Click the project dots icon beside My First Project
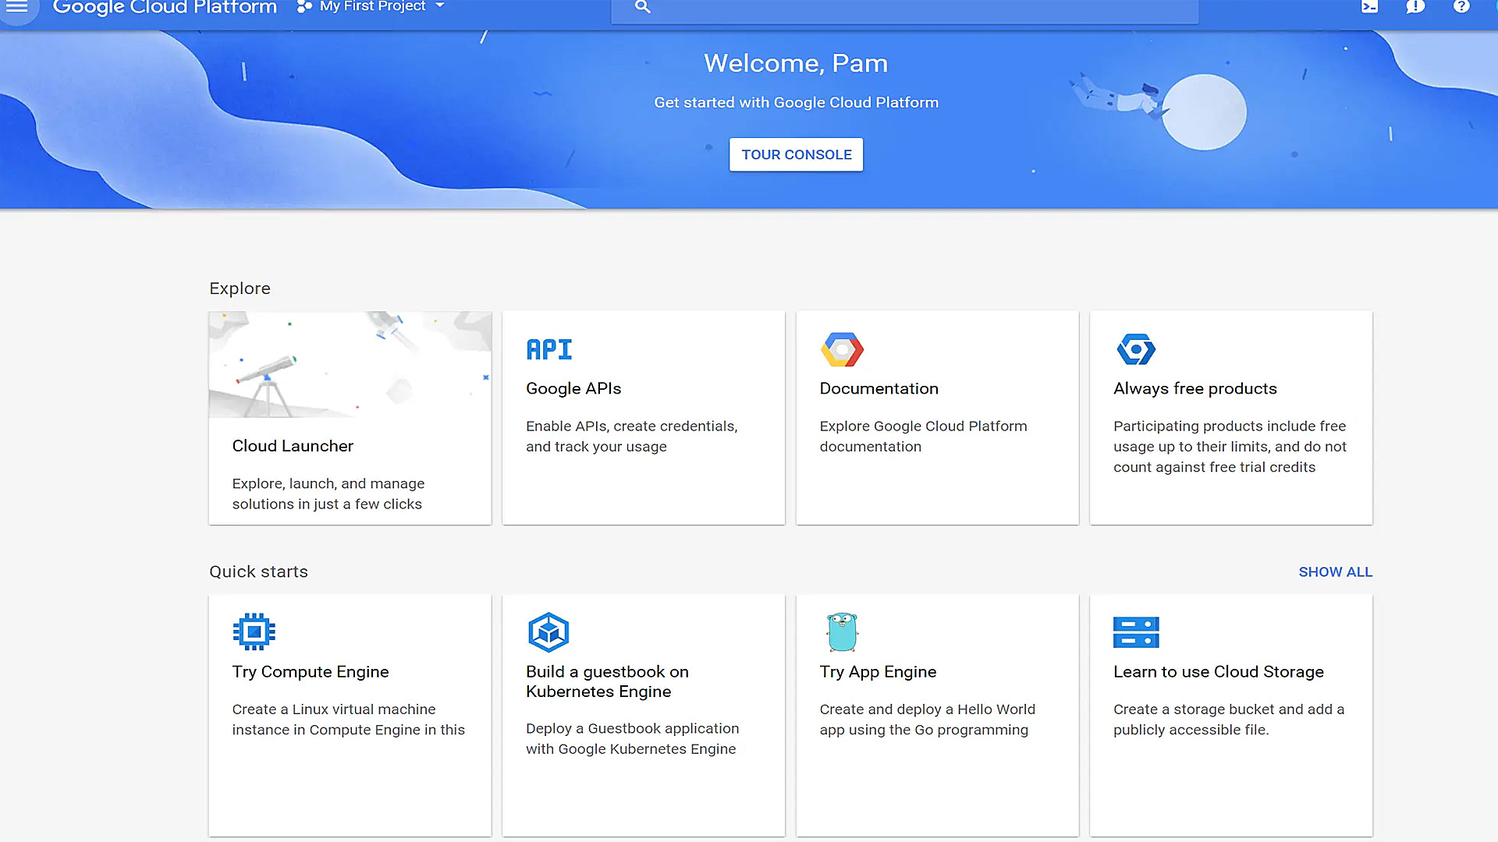This screenshot has height=842, width=1498. coord(304,6)
